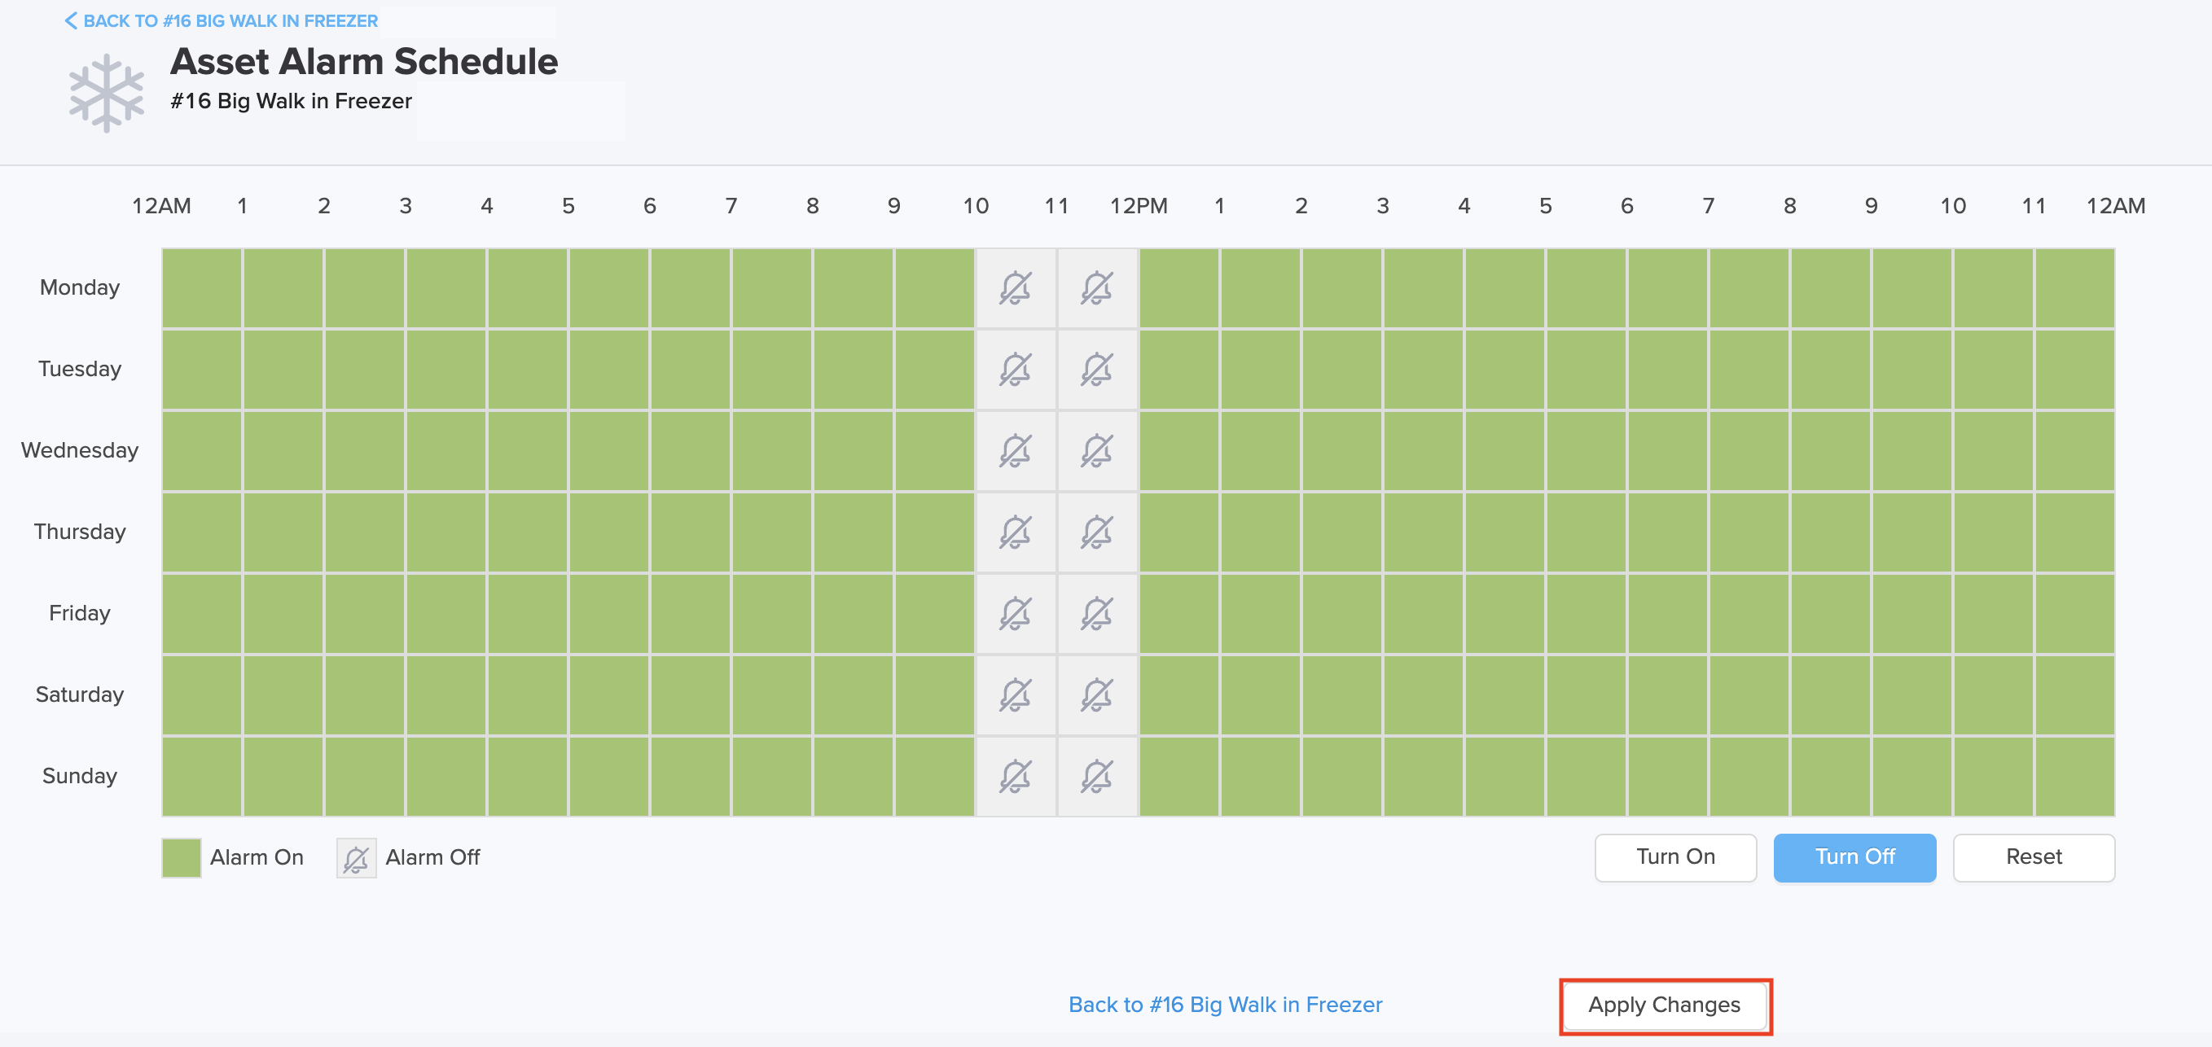
Task: Click the snowflake freezer asset icon
Action: 107,94
